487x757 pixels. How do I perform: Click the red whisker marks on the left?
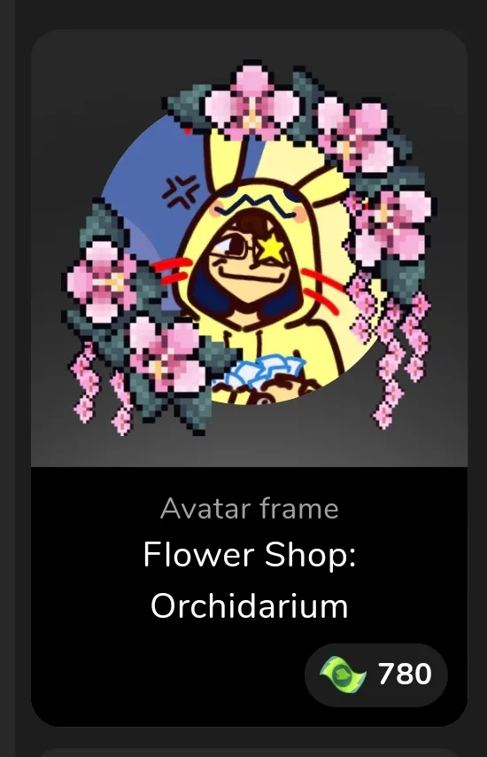pos(172,272)
